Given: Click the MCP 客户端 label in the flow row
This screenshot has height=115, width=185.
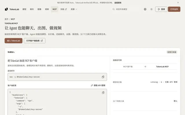Looking at the screenshot, I should tap(128, 67).
